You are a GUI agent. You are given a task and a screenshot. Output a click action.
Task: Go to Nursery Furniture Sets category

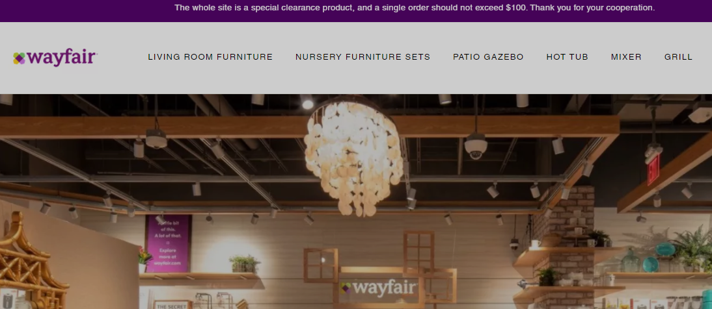363,57
